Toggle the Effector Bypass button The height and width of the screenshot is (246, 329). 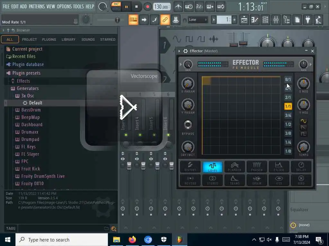click(x=188, y=125)
